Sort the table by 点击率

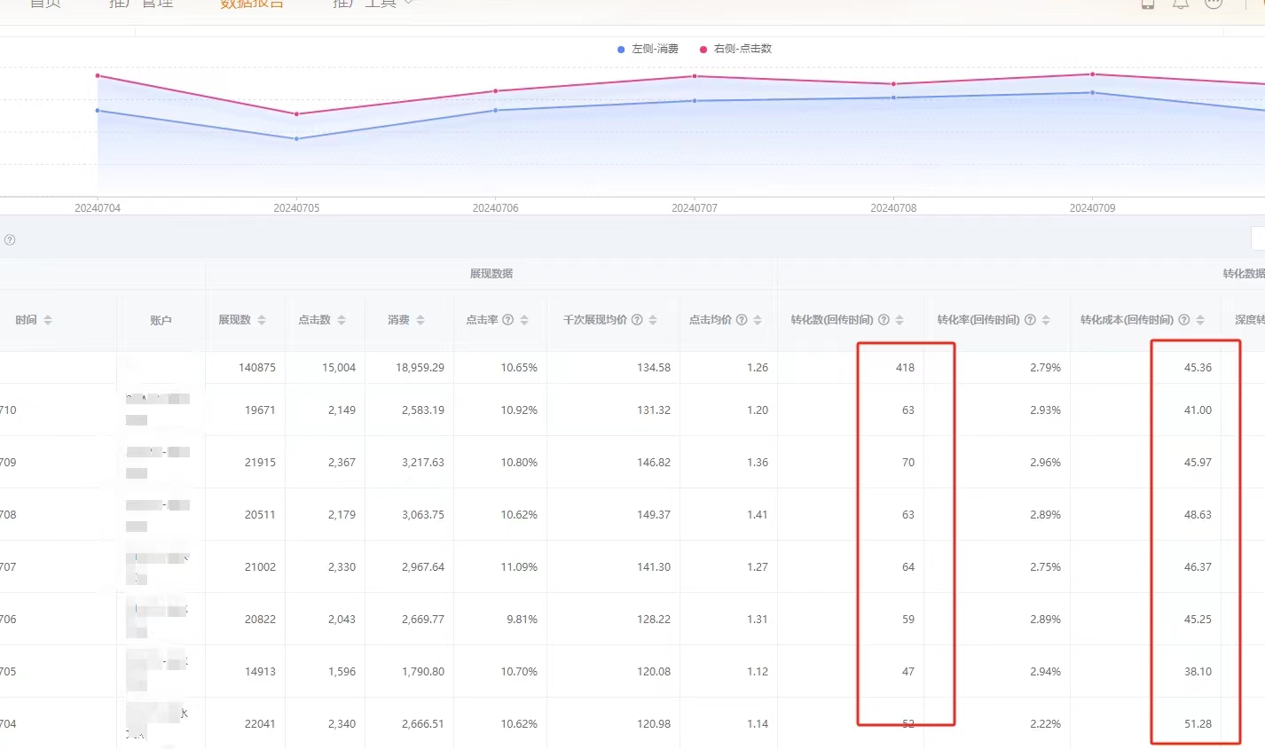click(x=524, y=320)
